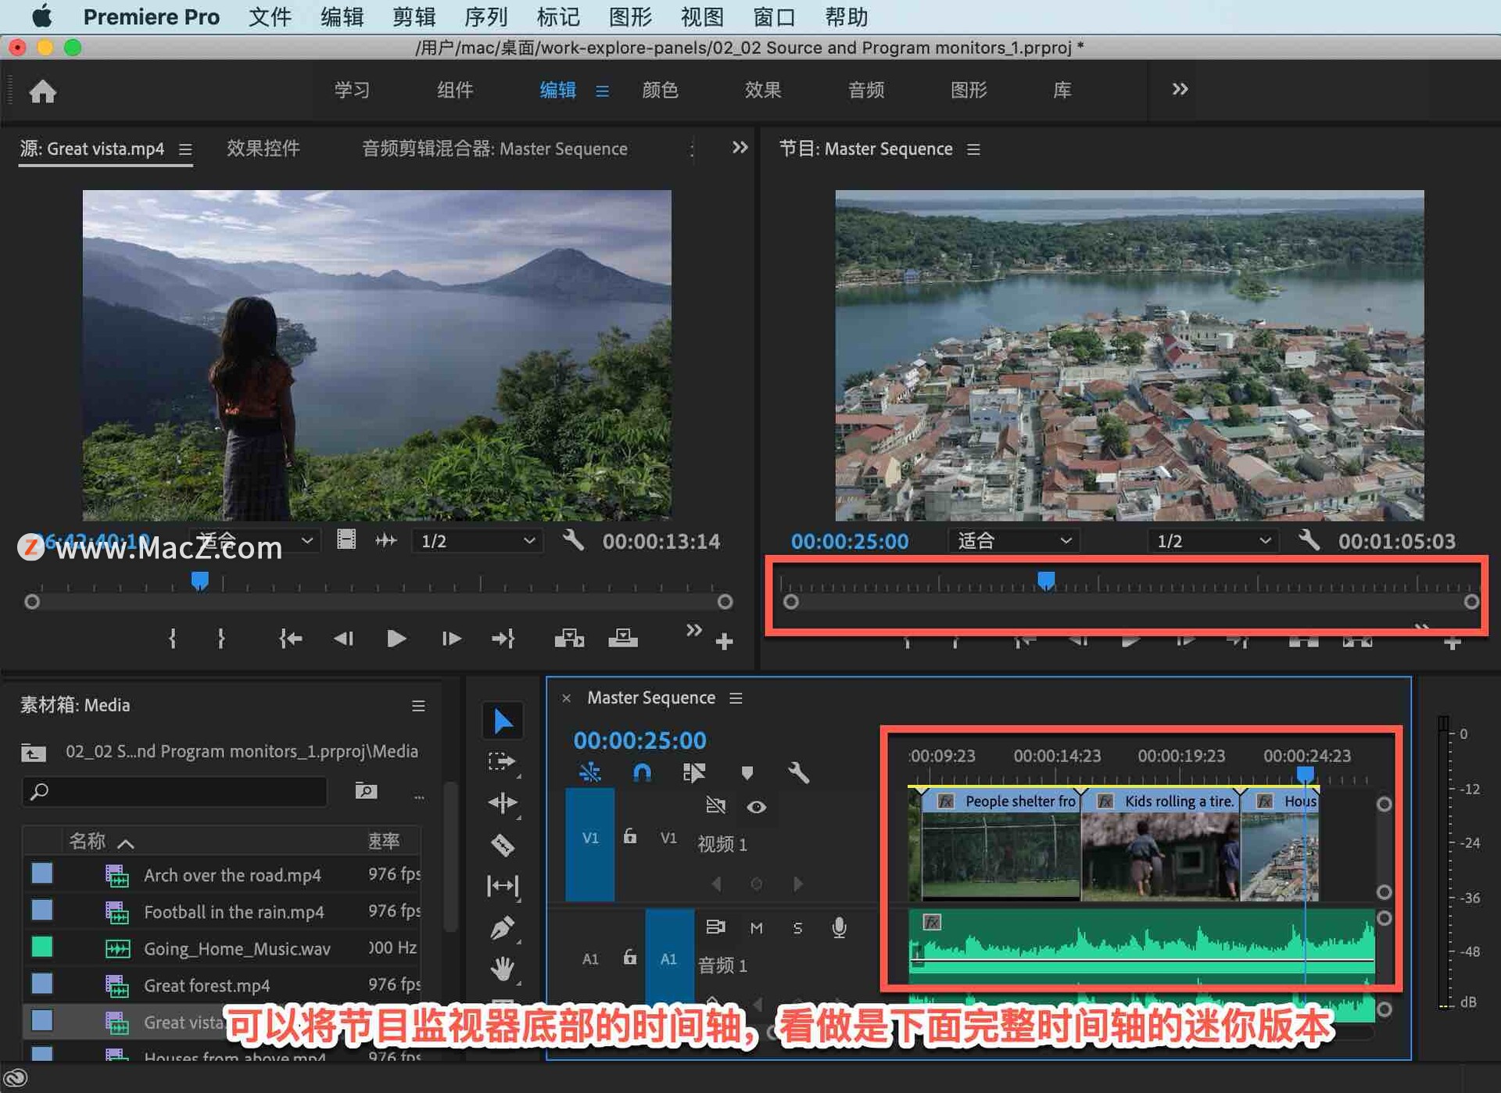The height and width of the screenshot is (1093, 1501).
Task: Click the program monitor playhead marker
Action: (x=1046, y=580)
